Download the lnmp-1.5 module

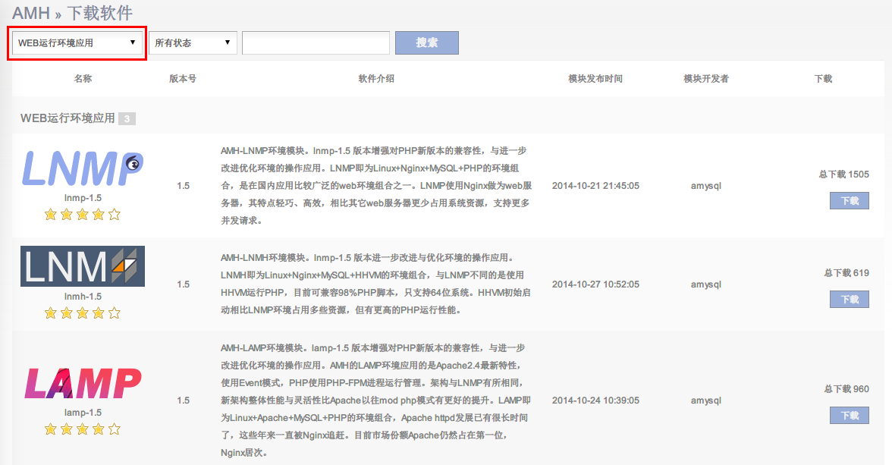(849, 201)
